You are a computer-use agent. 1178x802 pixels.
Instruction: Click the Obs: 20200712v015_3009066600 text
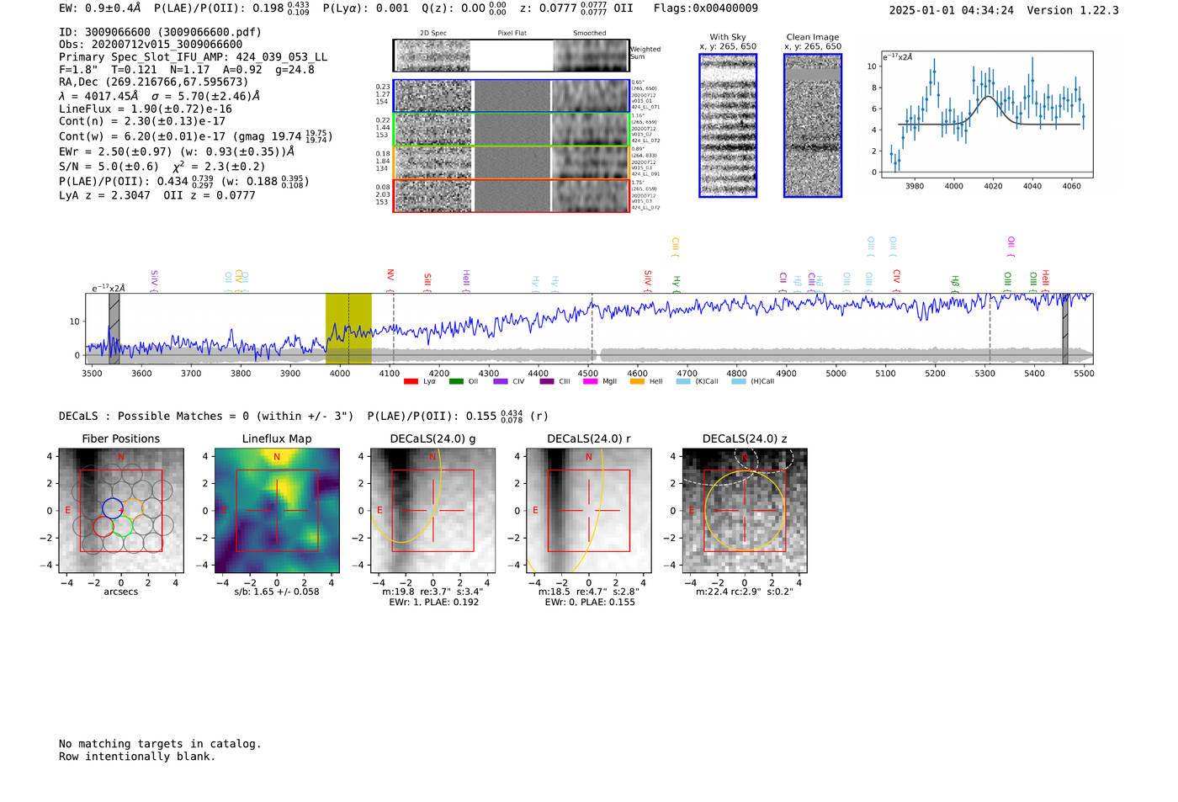click(151, 45)
